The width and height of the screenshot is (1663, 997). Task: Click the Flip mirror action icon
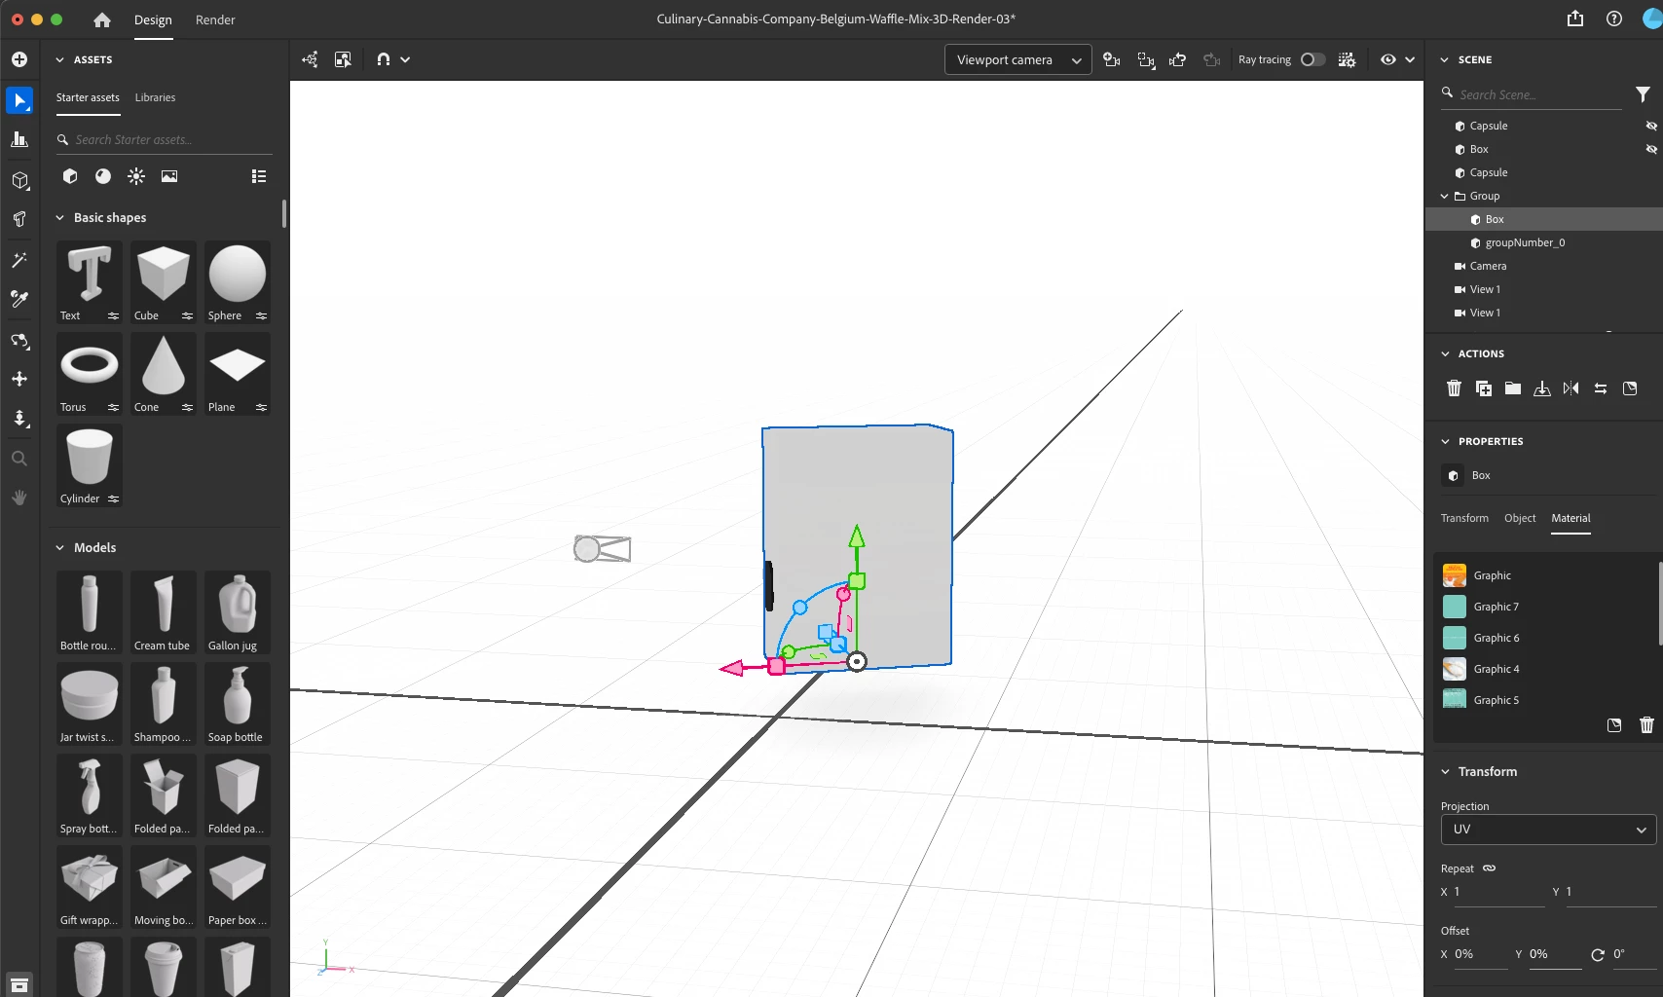[1571, 388]
